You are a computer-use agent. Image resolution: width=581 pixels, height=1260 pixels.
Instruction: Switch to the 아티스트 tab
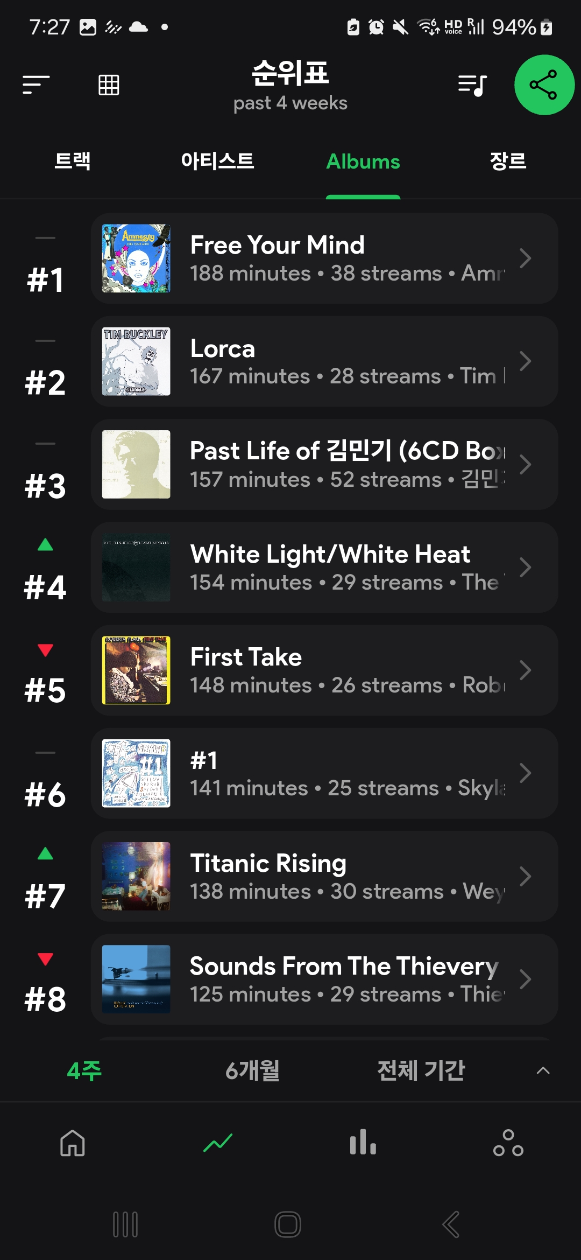click(x=218, y=161)
